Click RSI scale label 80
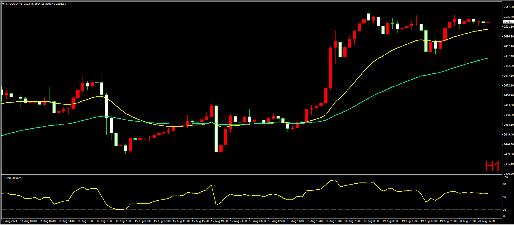The image size is (514, 225). (504, 184)
